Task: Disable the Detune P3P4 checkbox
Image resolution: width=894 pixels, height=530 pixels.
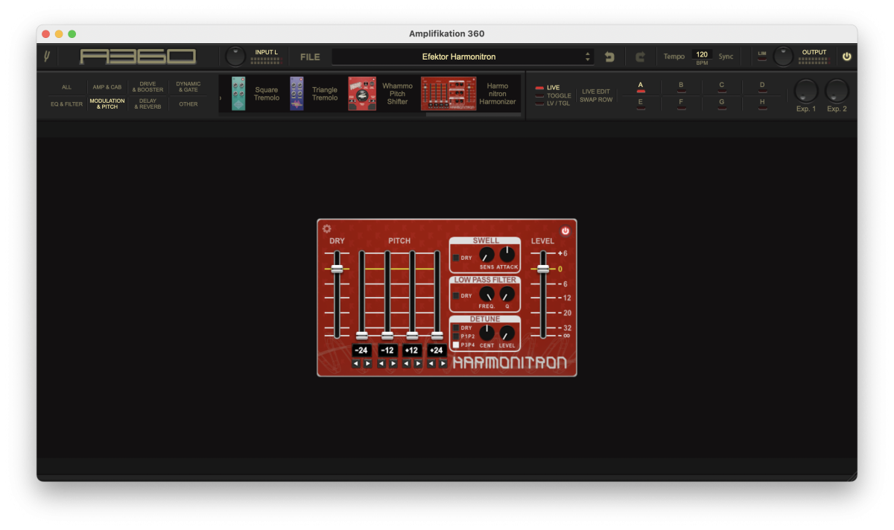Action: pyautogui.click(x=456, y=345)
